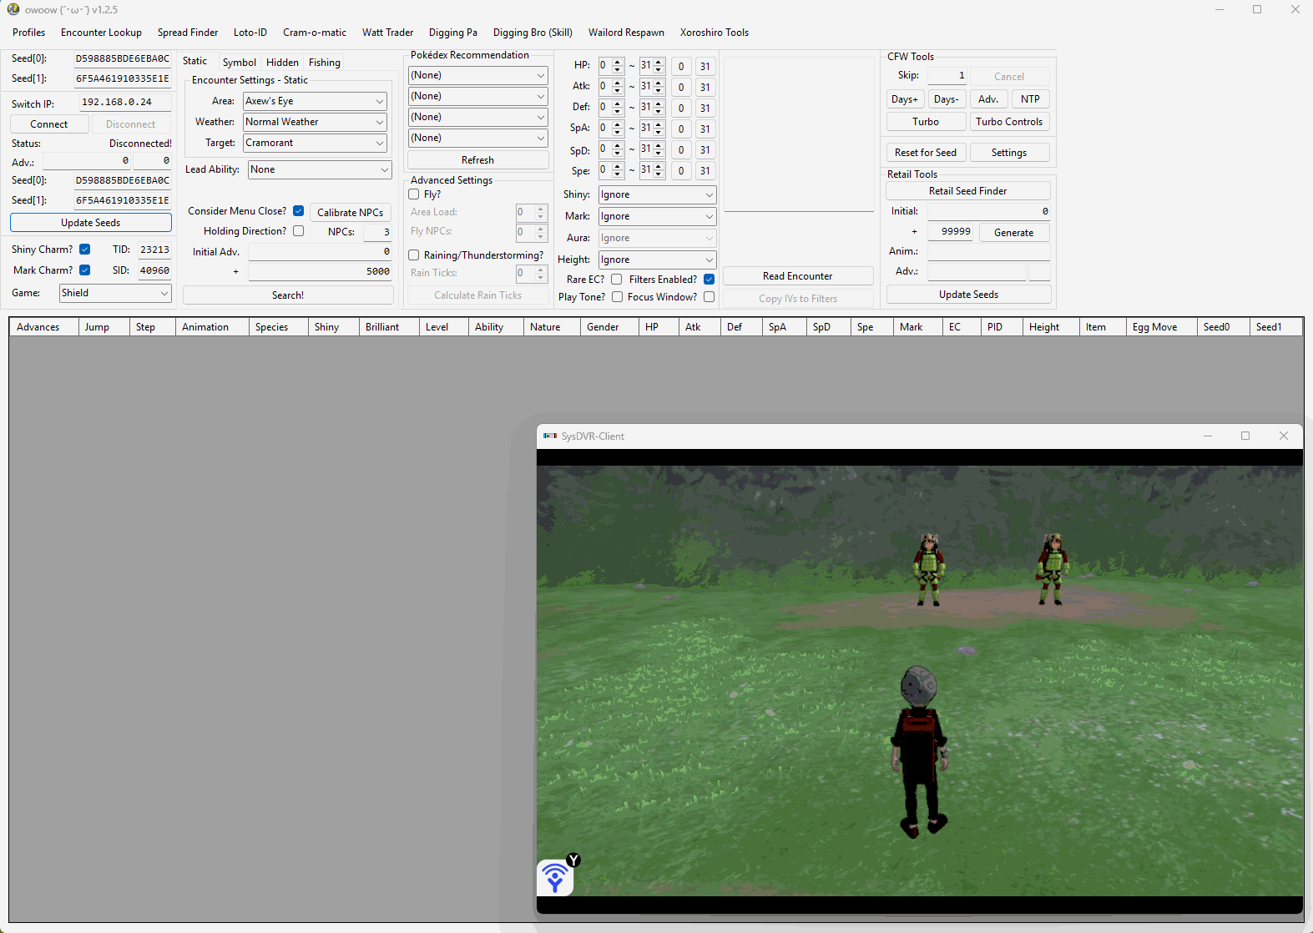
Task: Click Refresh under Pokédex Recommendation
Action: point(478,160)
